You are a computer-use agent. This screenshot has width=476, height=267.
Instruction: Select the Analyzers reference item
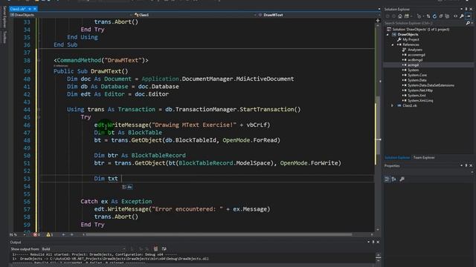[x=415, y=50]
